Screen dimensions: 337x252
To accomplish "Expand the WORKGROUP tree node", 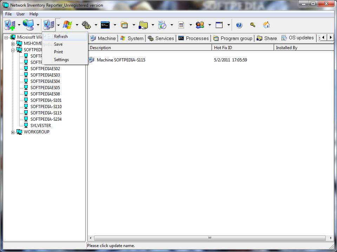I will point(13,132).
